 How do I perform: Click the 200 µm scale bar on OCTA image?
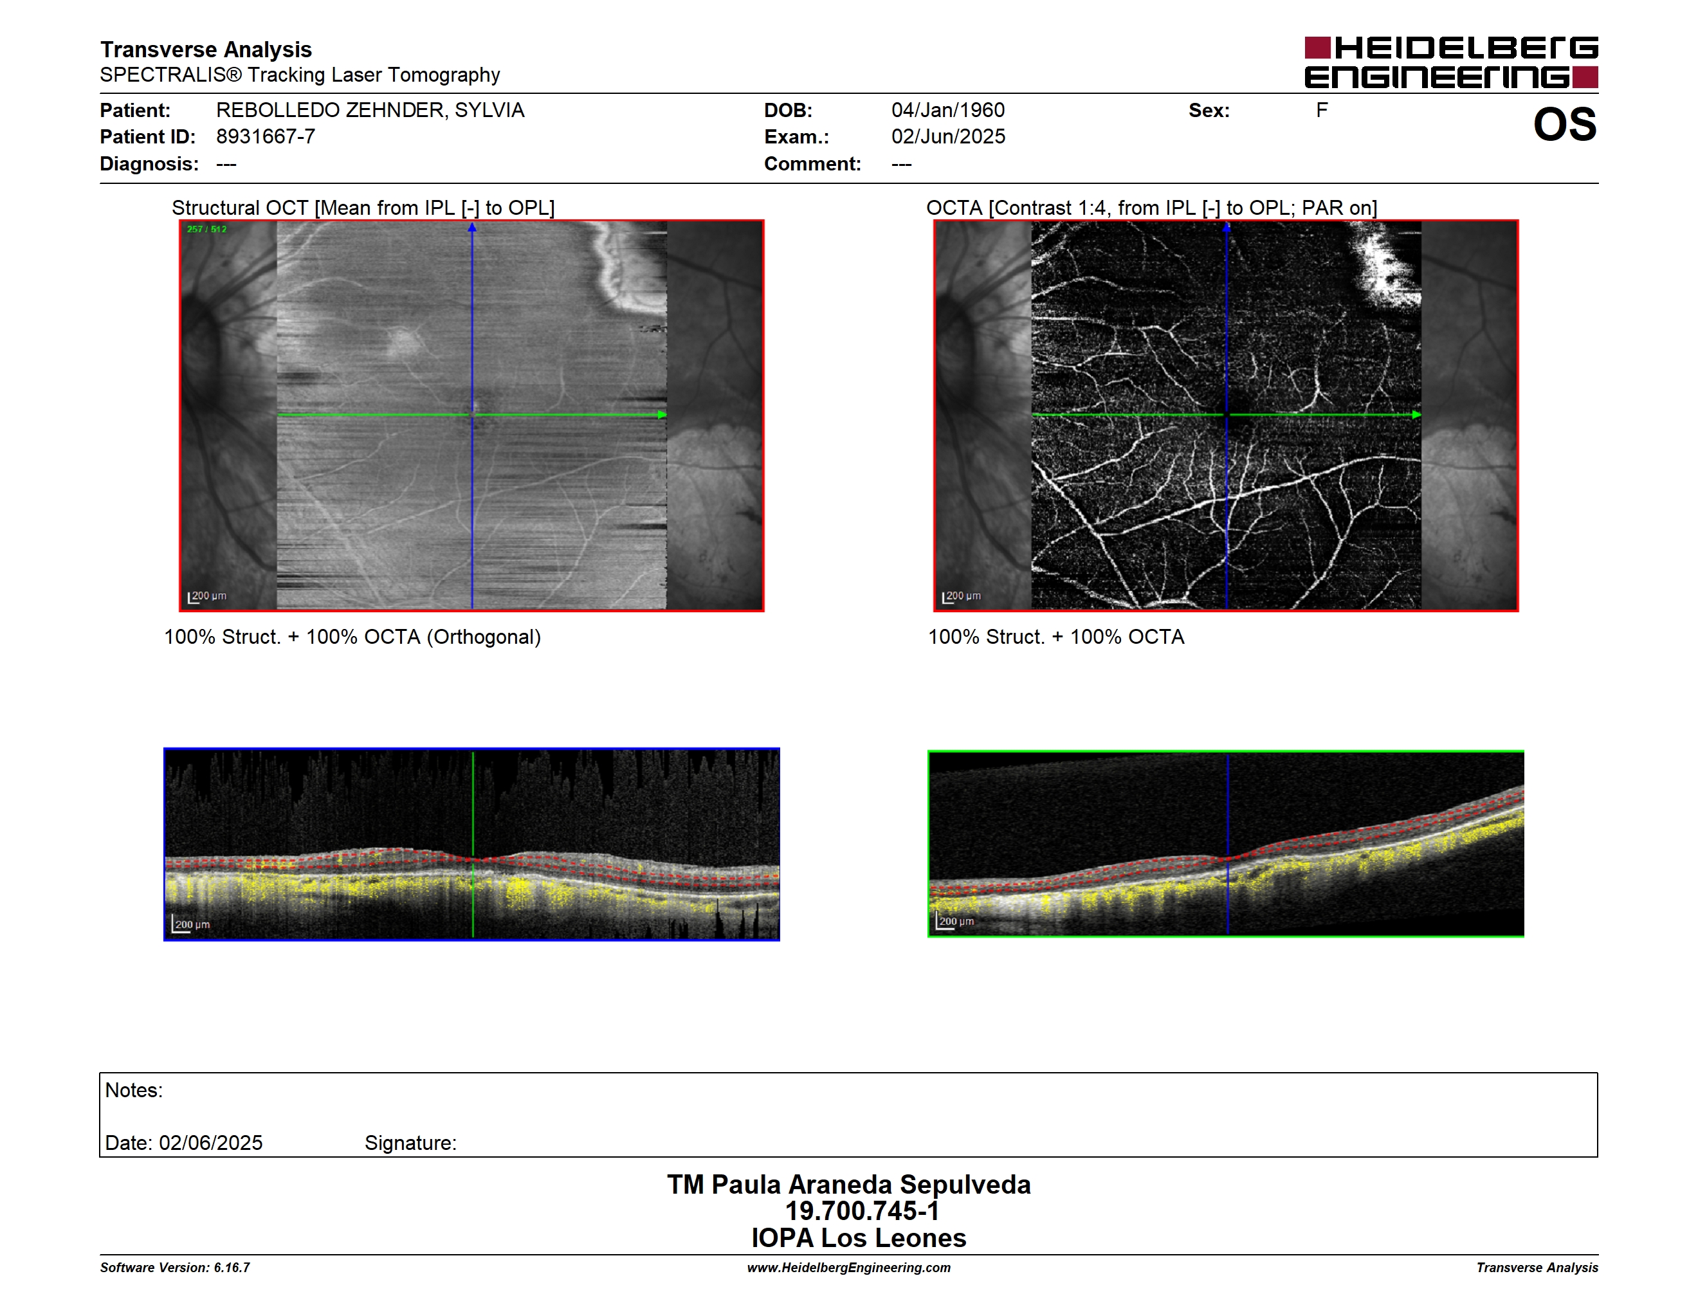coord(961,596)
